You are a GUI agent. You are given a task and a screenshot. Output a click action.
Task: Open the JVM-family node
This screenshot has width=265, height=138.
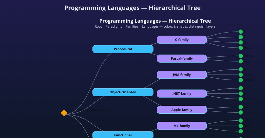pyautogui.click(x=182, y=75)
